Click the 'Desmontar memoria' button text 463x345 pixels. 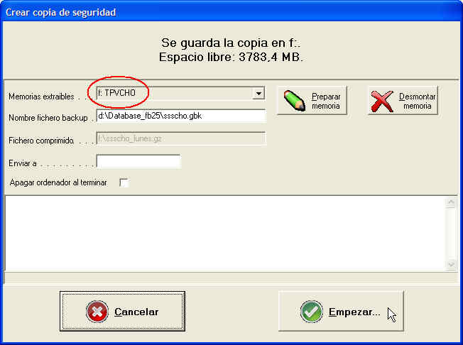point(417,102)
